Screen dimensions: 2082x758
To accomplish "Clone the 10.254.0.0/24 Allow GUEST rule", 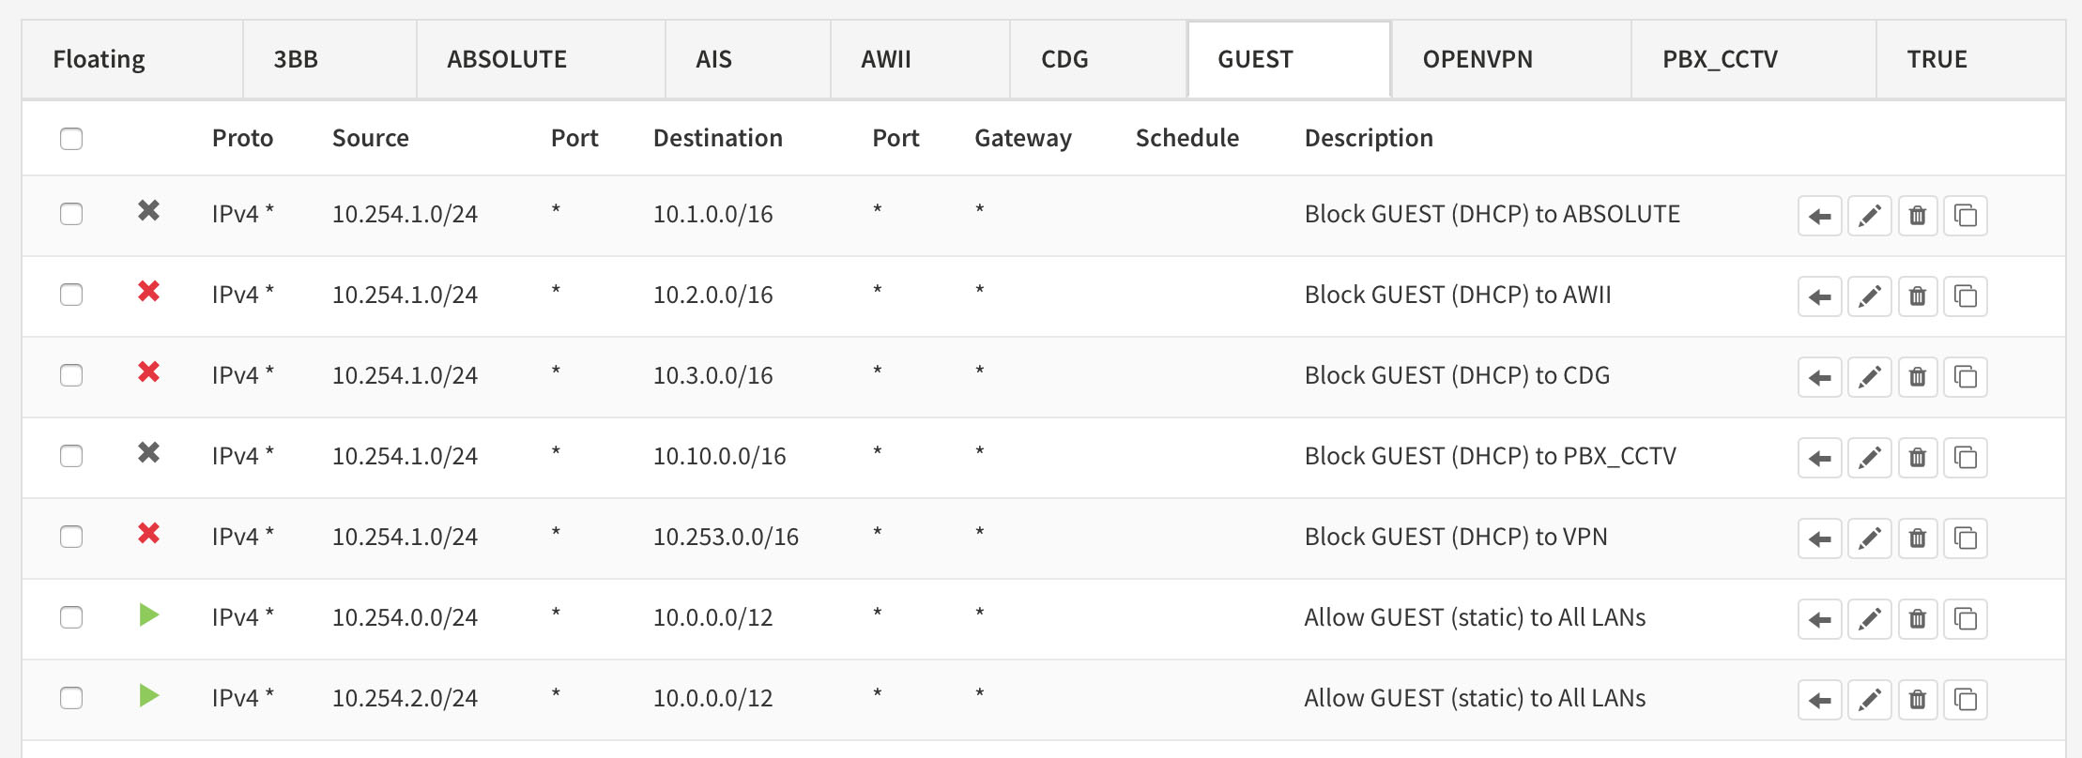I will (1966, 619).
